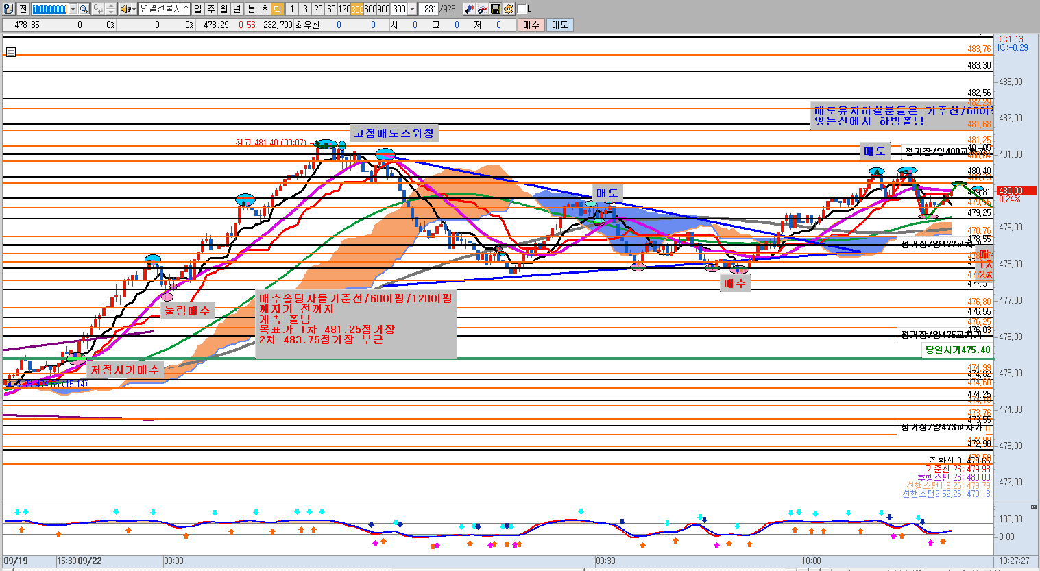Toggle the D checkbox in toolbar

coord(522,9)
